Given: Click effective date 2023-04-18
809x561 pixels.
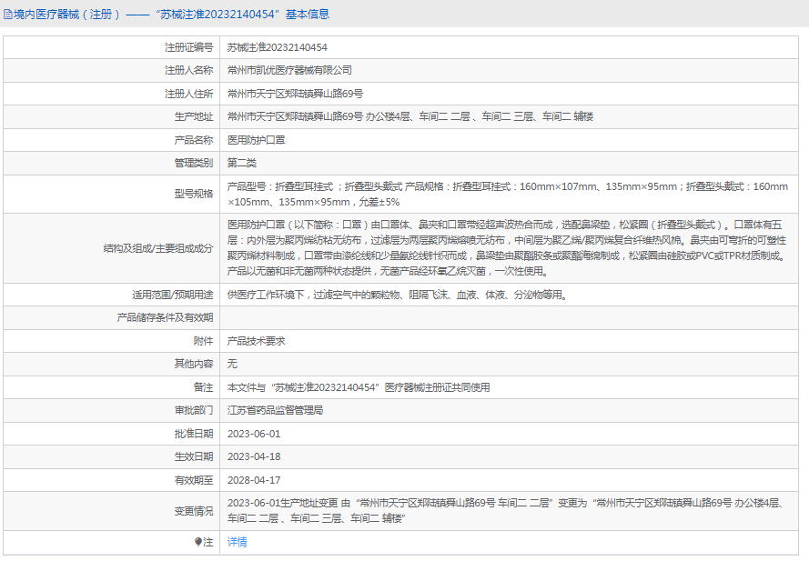Looking at the screenshot, I should point(254,456).
